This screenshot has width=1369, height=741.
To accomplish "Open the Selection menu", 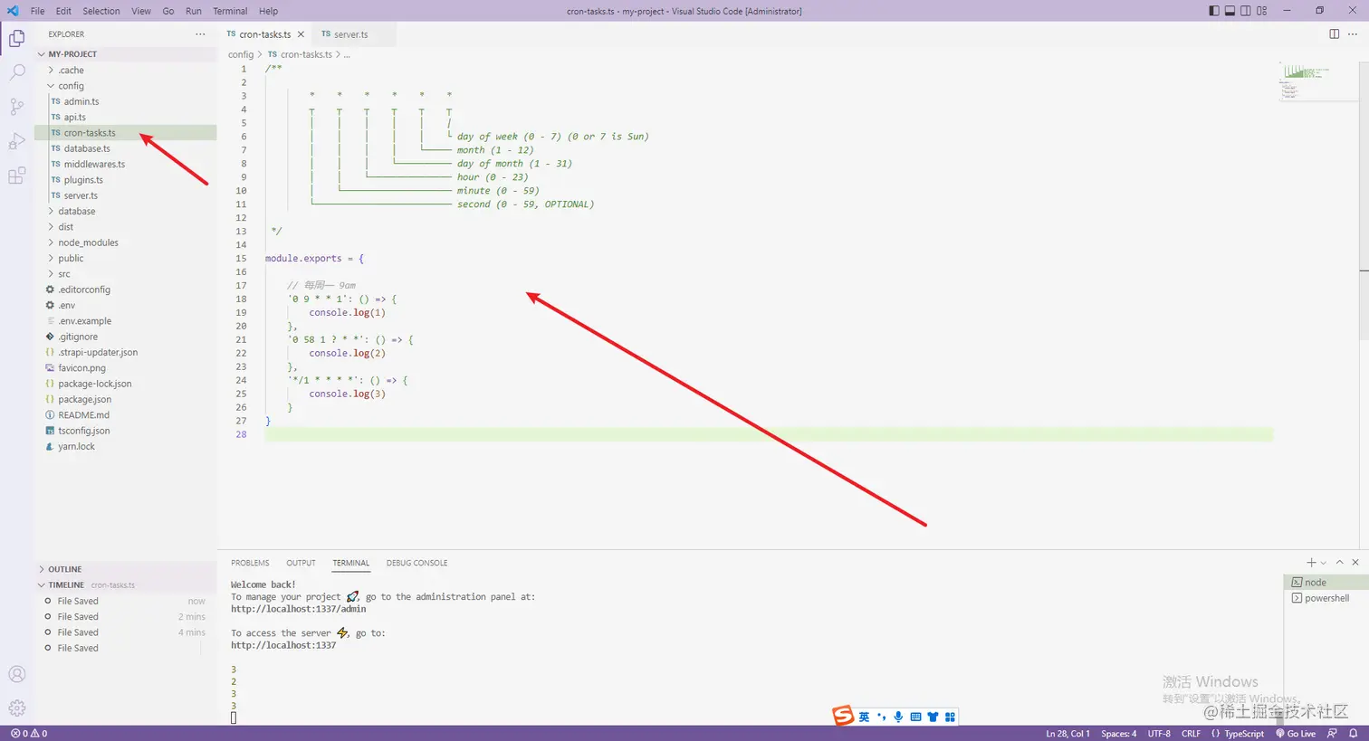I will click(101, 11).
